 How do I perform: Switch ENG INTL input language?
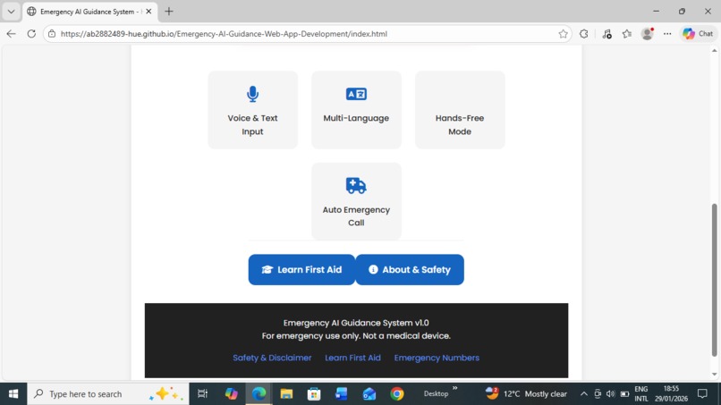point(641,394)
